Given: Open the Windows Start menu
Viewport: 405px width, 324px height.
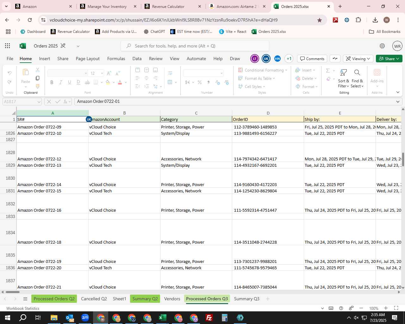Looking at the screenshot, I should point(8,318).
